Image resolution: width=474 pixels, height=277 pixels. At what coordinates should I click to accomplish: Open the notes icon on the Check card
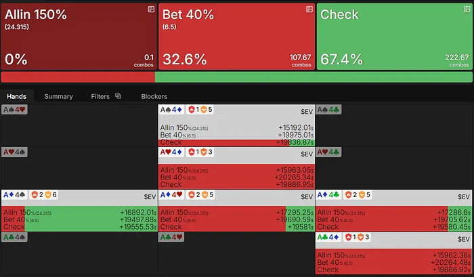pyautogui.click(x=467, y=9)
